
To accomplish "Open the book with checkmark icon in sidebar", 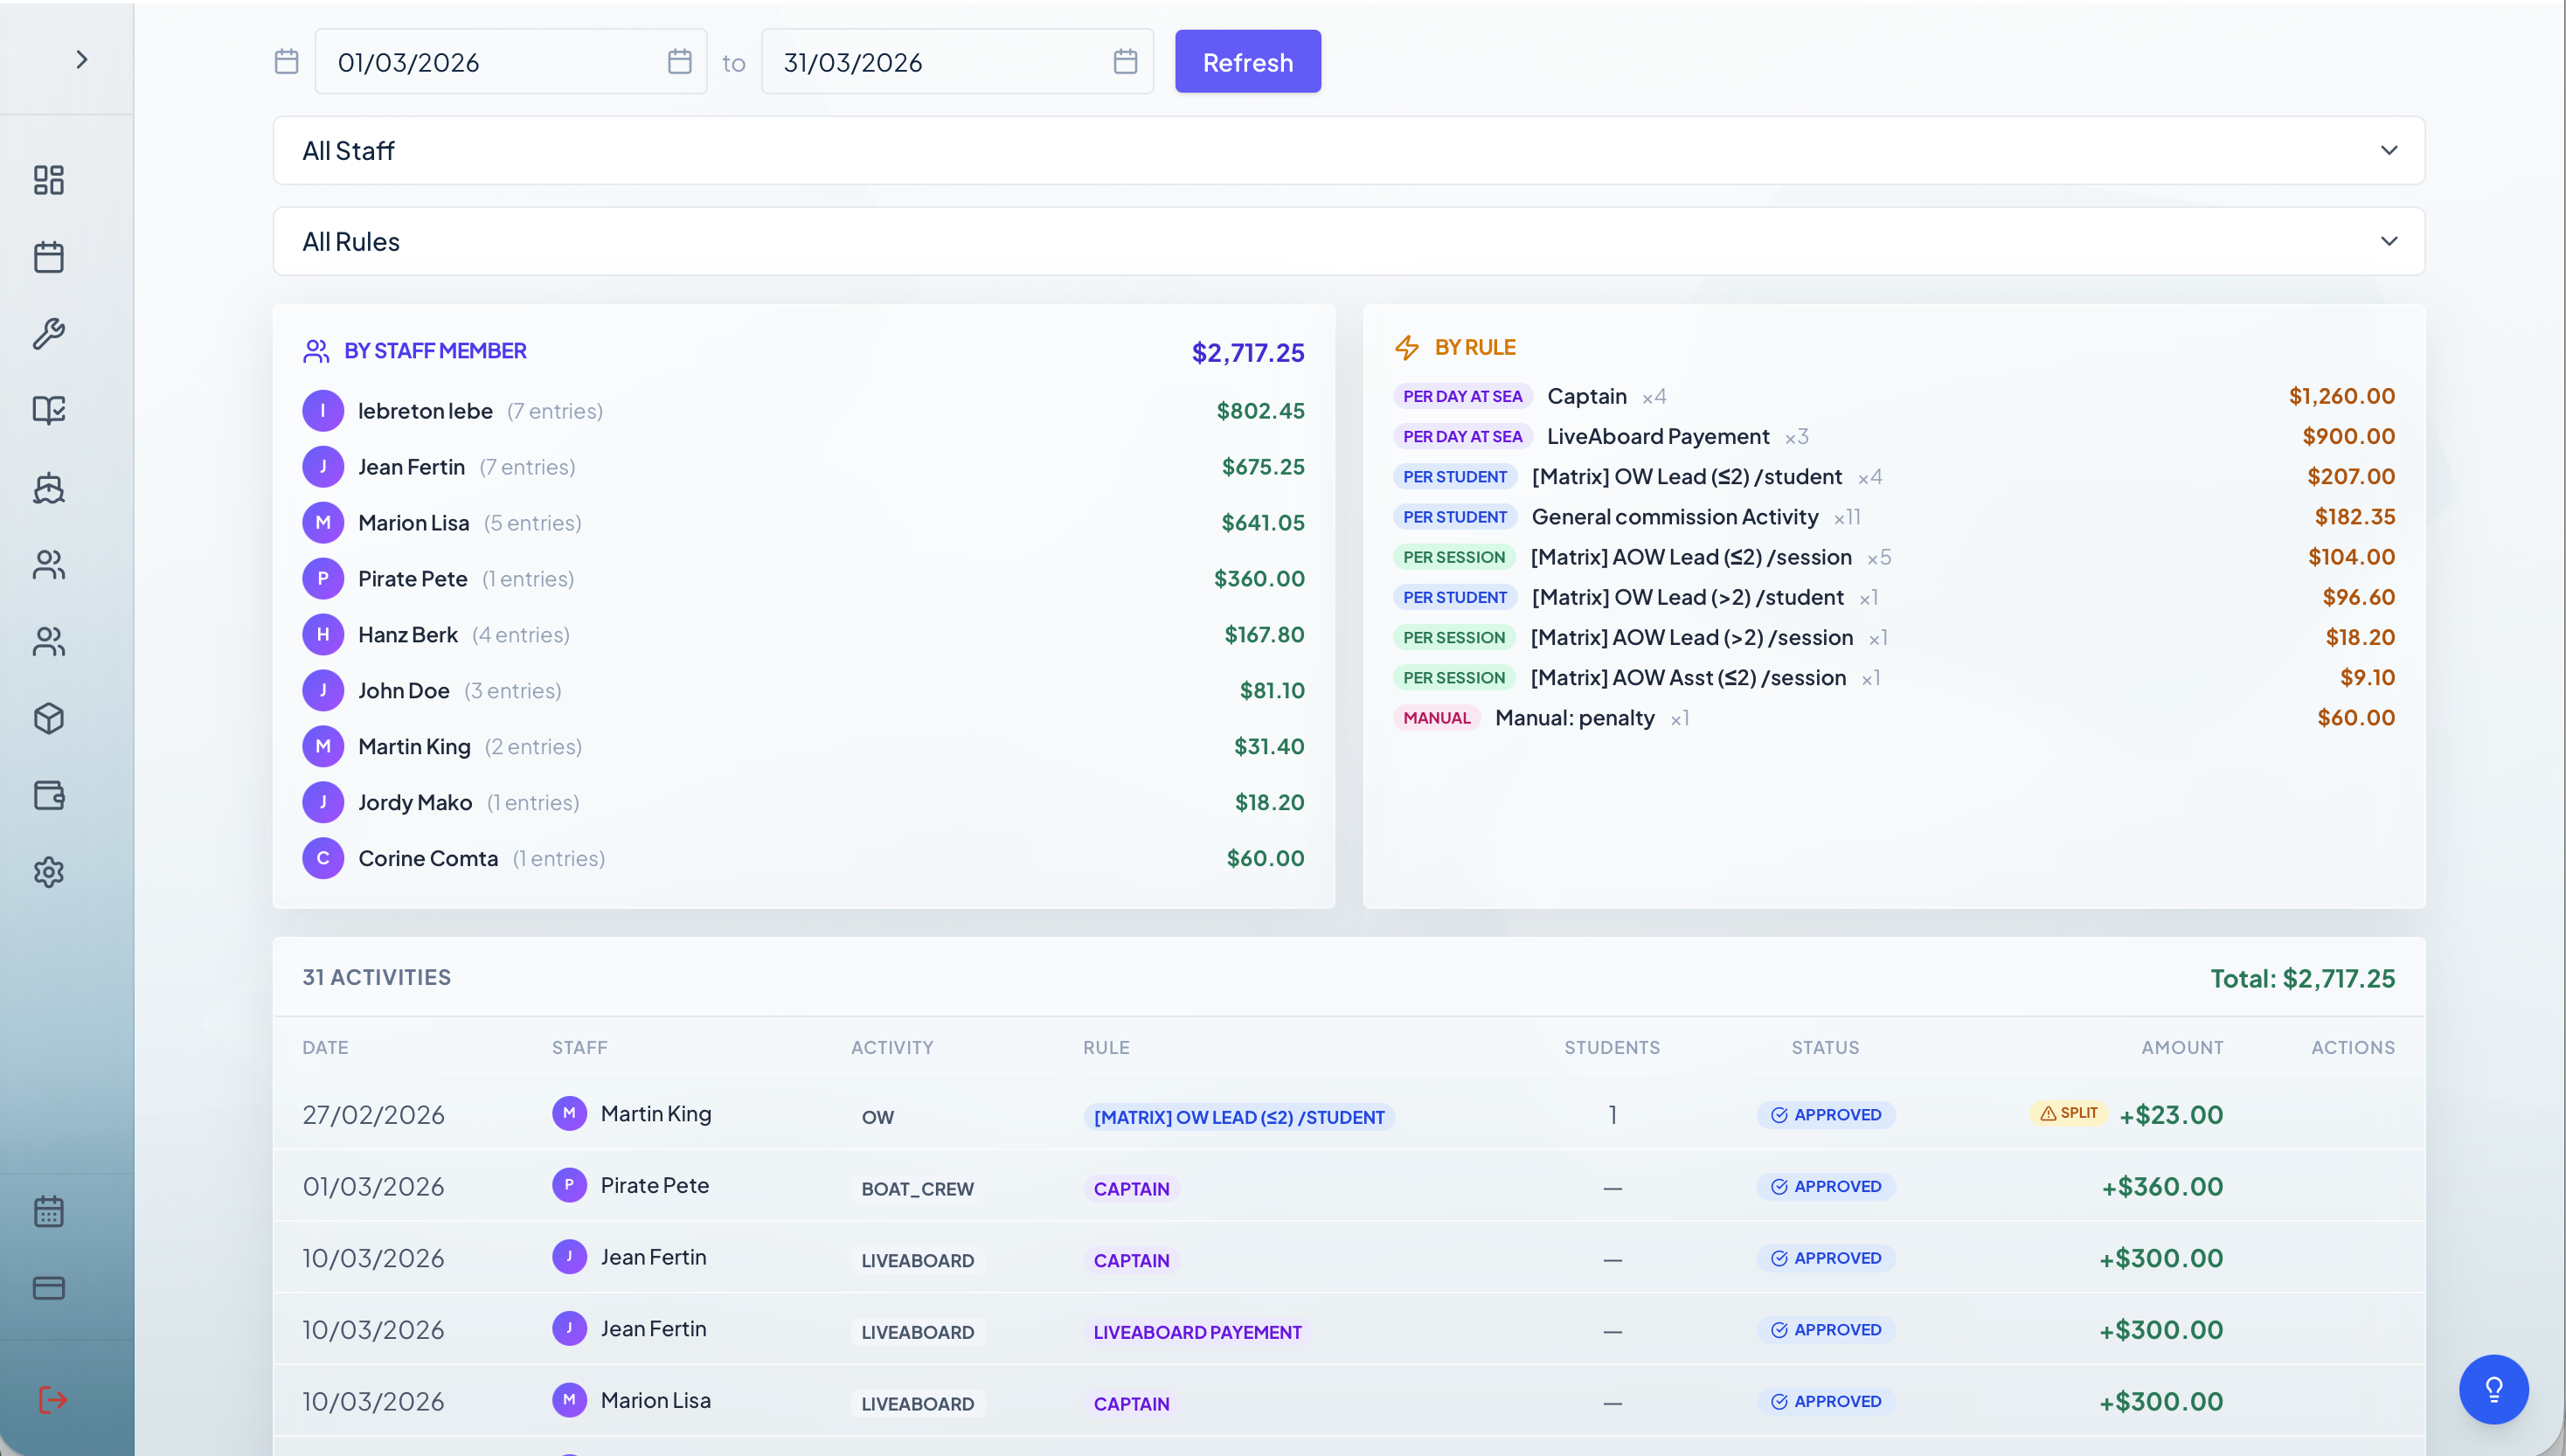I will pos(49,410).
